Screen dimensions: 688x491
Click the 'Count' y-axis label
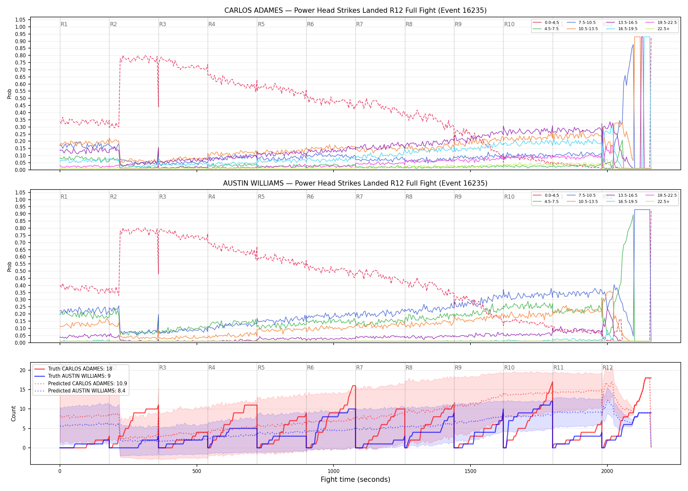(x=13, y=413)
